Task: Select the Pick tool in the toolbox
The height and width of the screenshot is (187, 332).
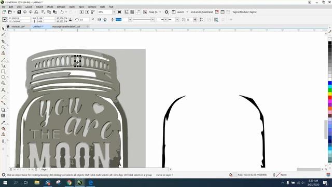Action: (3, 29)
